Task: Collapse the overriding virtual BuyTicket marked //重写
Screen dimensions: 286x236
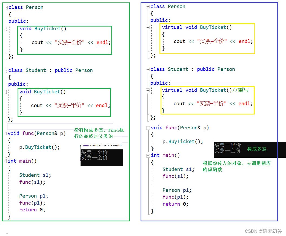Action: click(x=148, y=90)
